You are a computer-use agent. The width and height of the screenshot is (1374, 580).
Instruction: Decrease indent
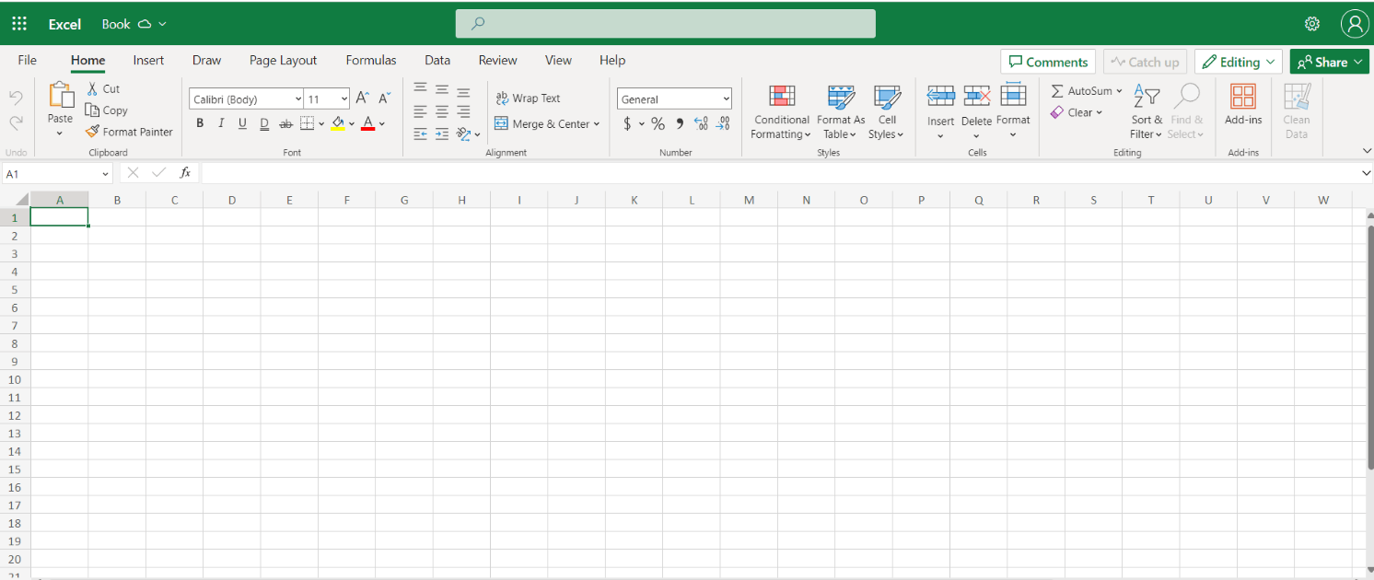[x=420, y=134]
